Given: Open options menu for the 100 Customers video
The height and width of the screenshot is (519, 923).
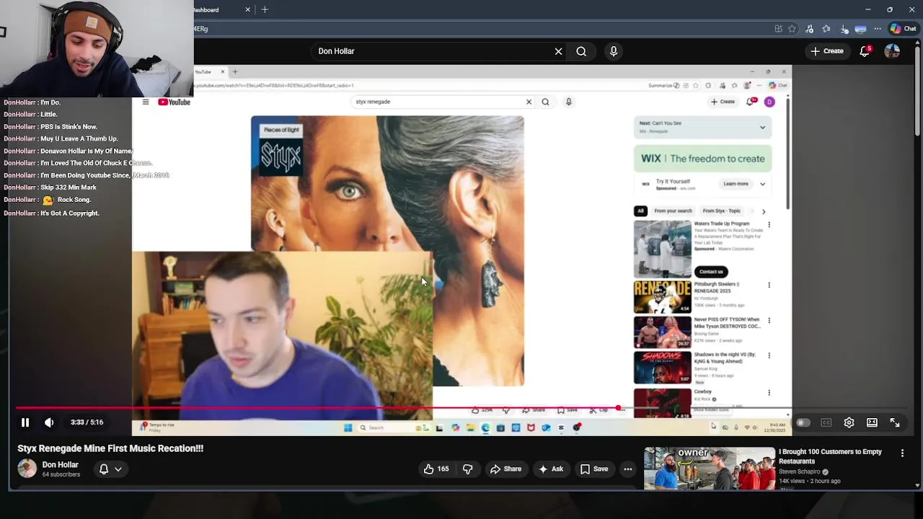Looking at the screenshot, I should tap(902, 453).
